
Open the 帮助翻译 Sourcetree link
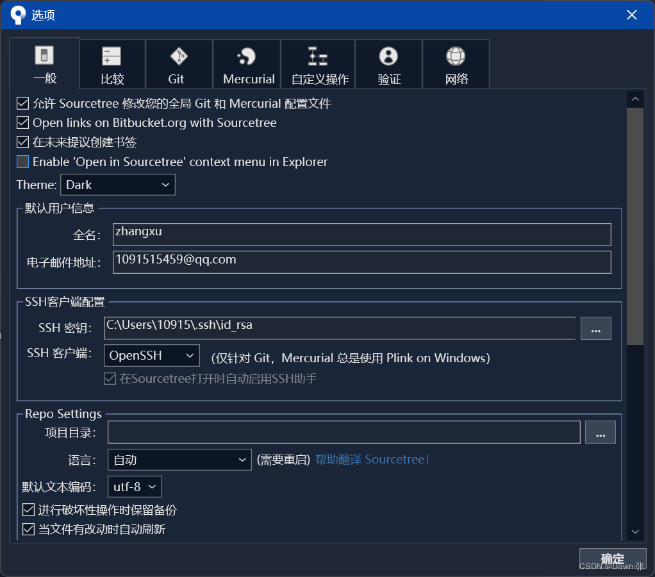(x=372, y=459)
